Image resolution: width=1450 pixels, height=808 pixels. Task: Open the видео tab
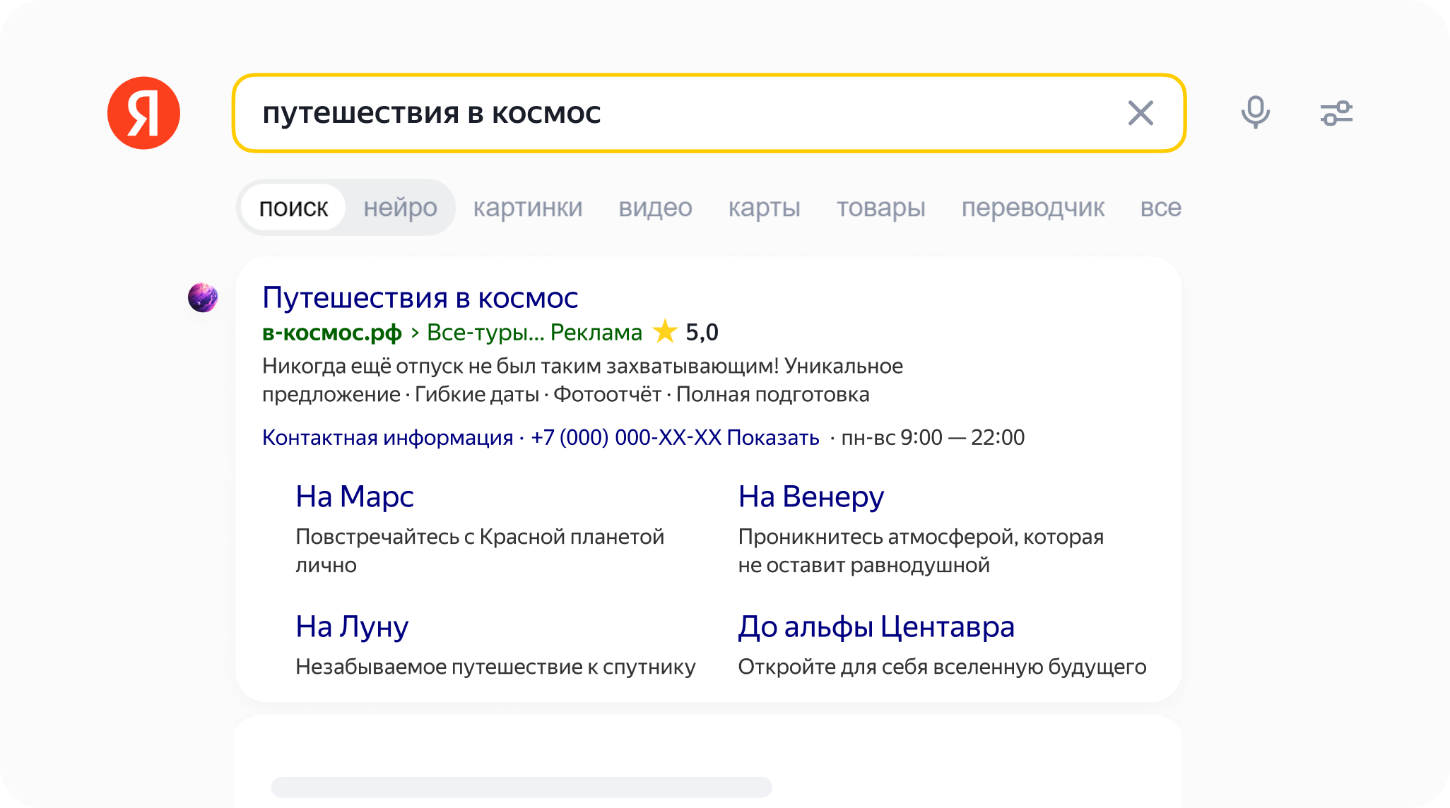tap(655, 208)
